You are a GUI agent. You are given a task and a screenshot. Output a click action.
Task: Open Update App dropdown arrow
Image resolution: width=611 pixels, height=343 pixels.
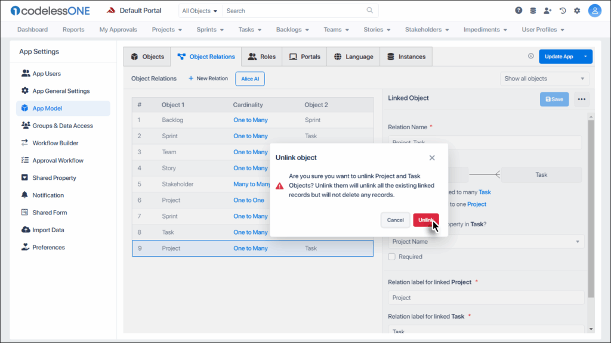(x=585, y=57)
